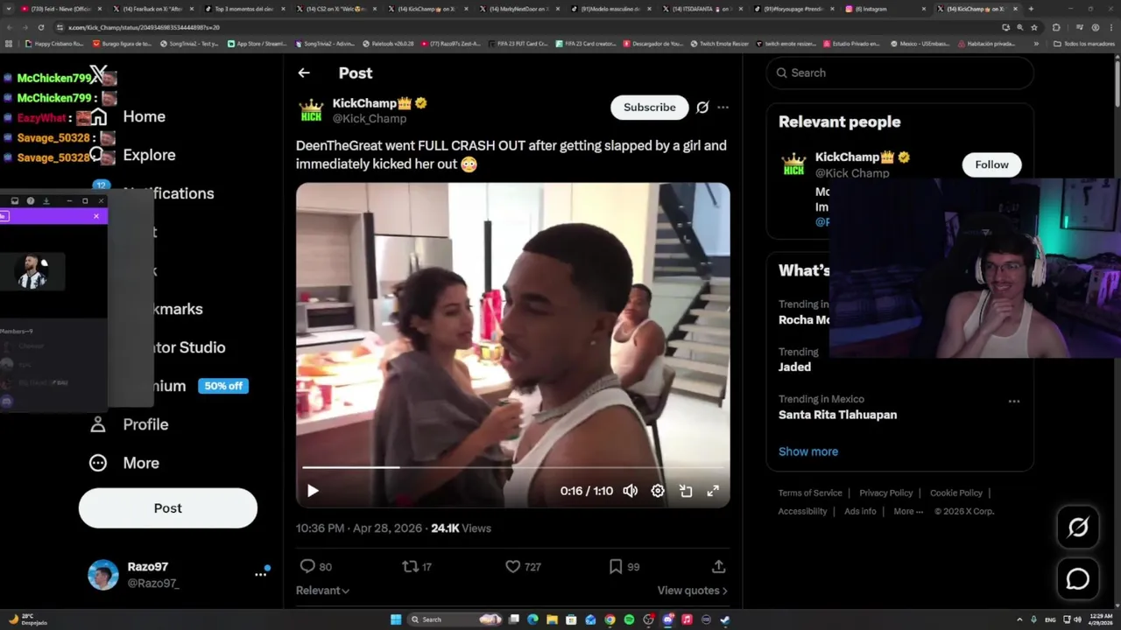Close the purple banner in overlay window
Image resolution: width=1121 pixels, height=630 pixels.
(96, 216)
